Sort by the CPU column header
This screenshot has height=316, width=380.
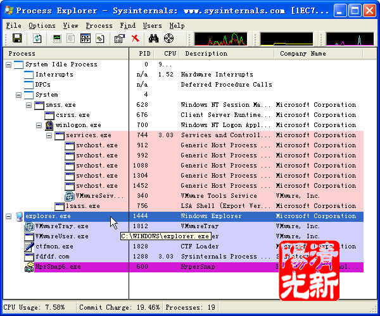pos(169,54)
